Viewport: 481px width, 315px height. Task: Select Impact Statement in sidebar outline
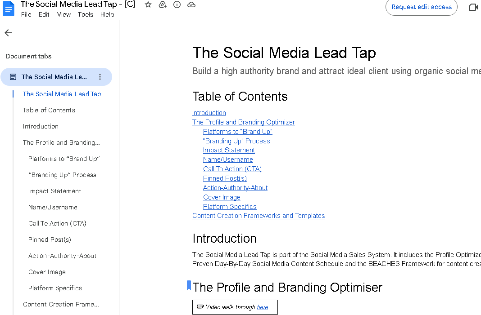click(54, 191)
